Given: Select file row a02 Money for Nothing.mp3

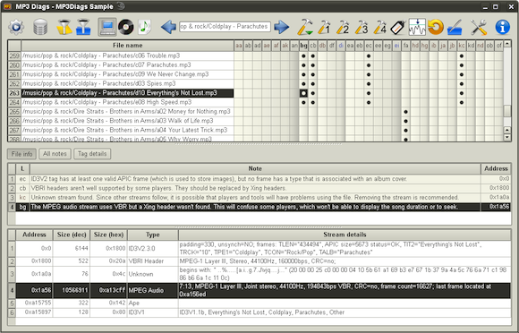Looking at the screenshot, I should pyautogui.click(x=127, y=112).
